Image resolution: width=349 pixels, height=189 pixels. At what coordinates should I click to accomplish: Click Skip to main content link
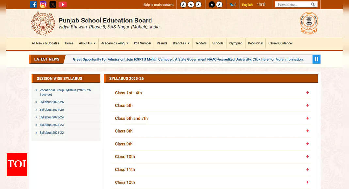(158, 5)
